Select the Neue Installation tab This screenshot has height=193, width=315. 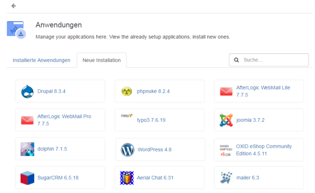(102, 60)
